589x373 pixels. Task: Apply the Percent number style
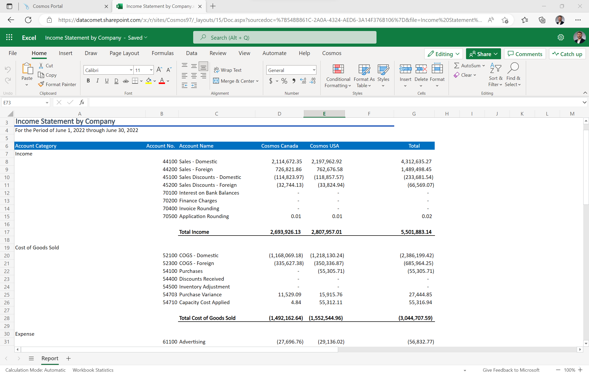point(284,81)
